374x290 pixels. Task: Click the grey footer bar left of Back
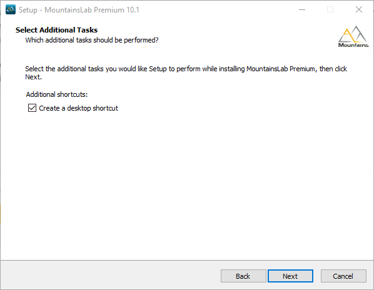click(109, 276)
